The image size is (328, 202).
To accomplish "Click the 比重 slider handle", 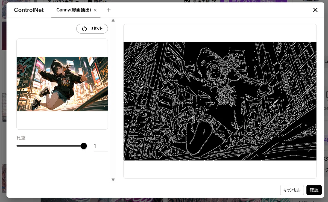I will [x=84, y=146].
